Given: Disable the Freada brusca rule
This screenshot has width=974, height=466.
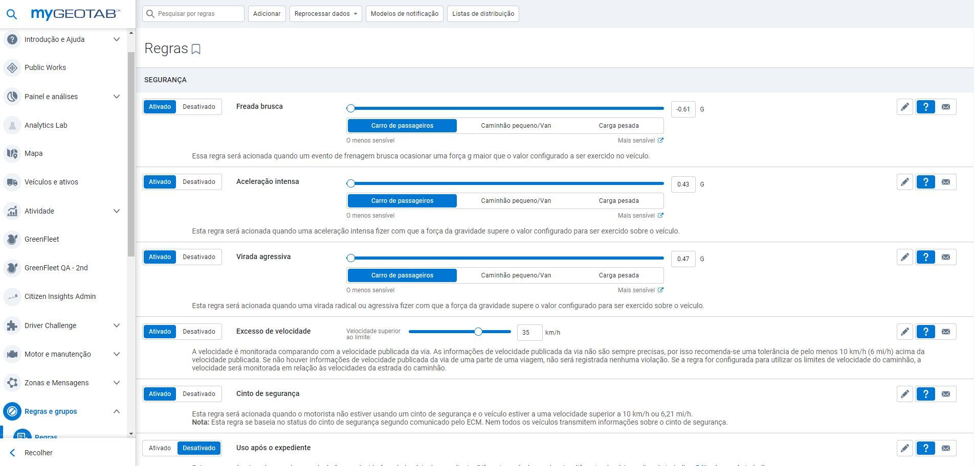Looking at the screenshot, I should coord(199,106).
